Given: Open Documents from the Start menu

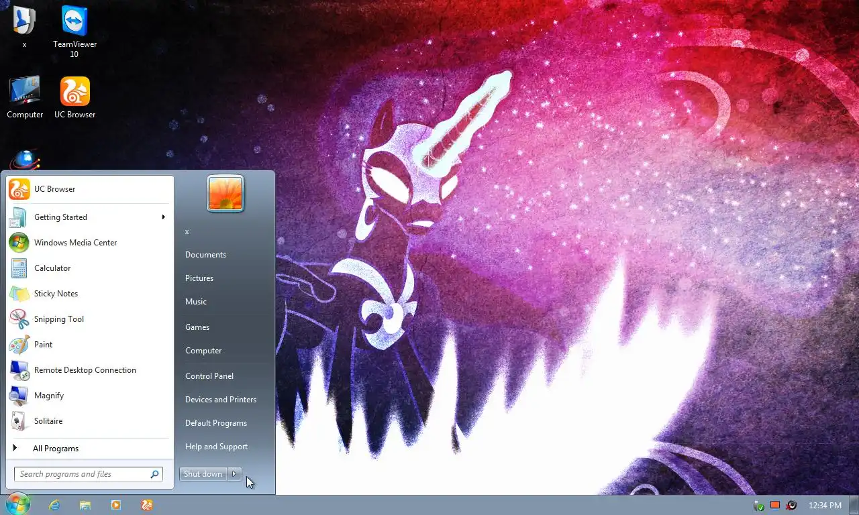Looking at the screenshot, I should click(225, 255).
